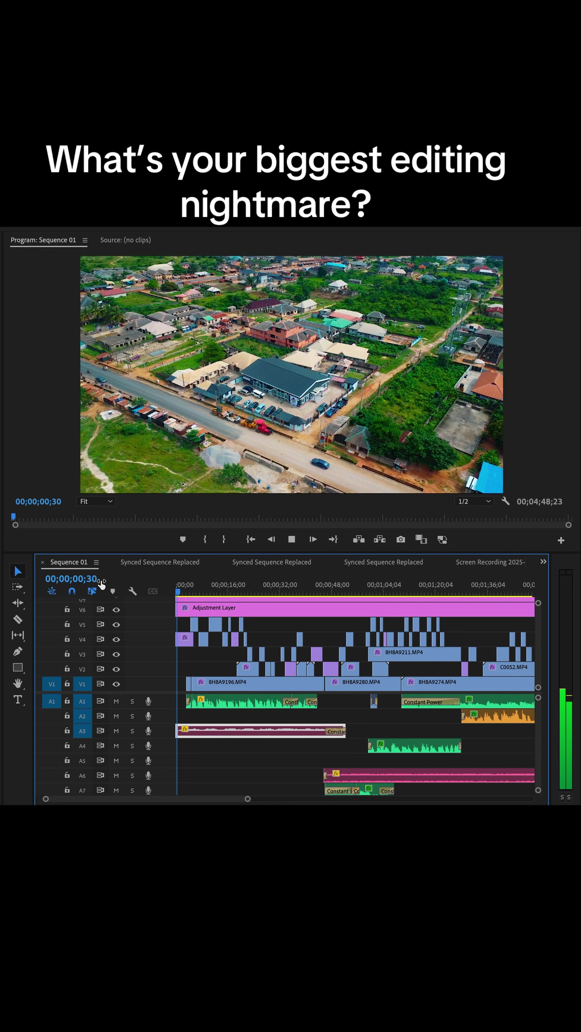
Task: Toggle track targeting for A2
Action: click(x=82, y=716)
